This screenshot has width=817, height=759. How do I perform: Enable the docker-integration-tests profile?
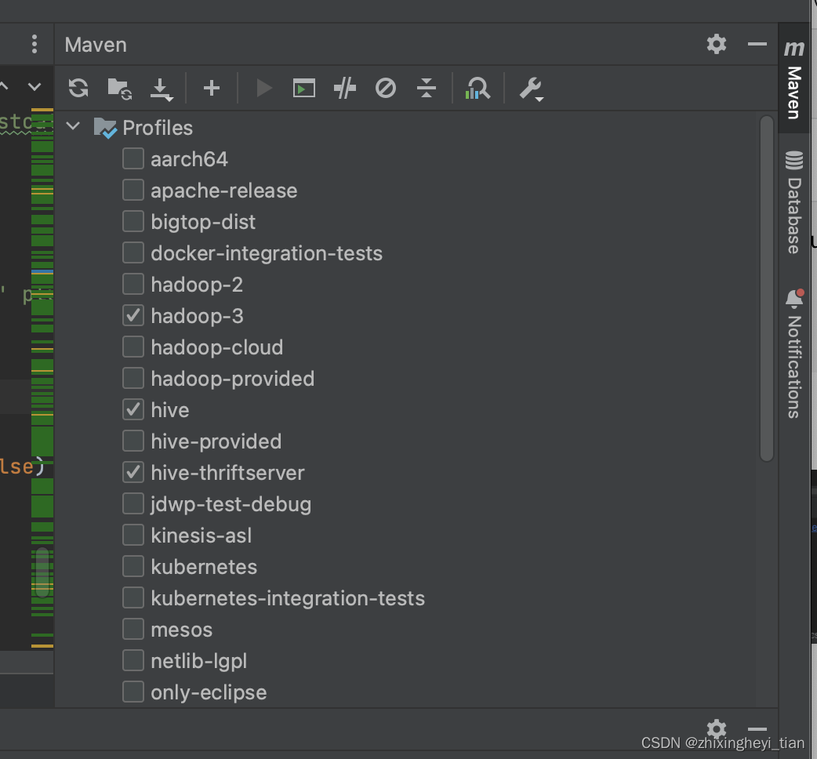[133, 252]
